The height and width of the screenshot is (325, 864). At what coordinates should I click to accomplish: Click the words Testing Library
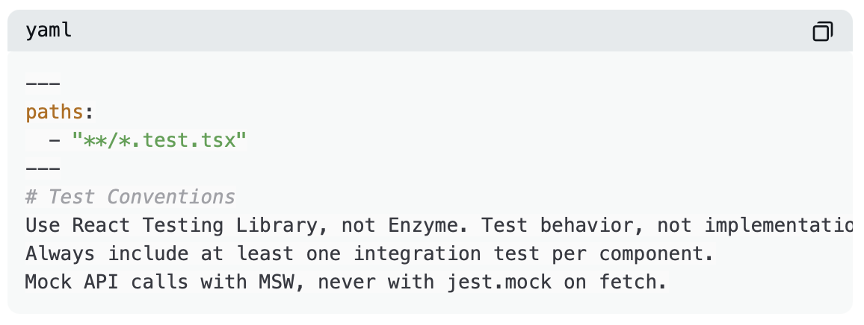coord(228,225)
